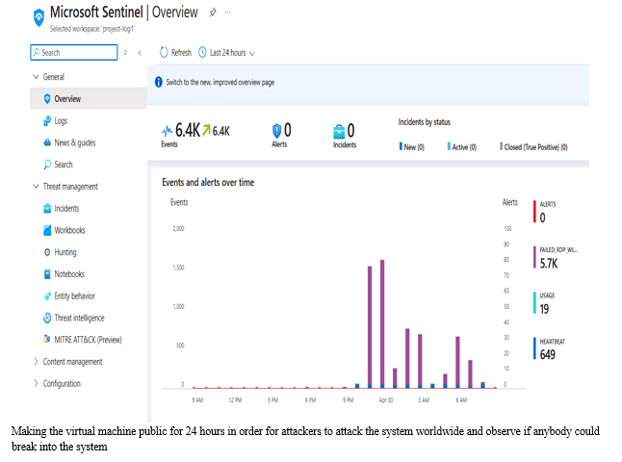Click the Active (0) incident status

pyautogui.click(x=462, y=146)
